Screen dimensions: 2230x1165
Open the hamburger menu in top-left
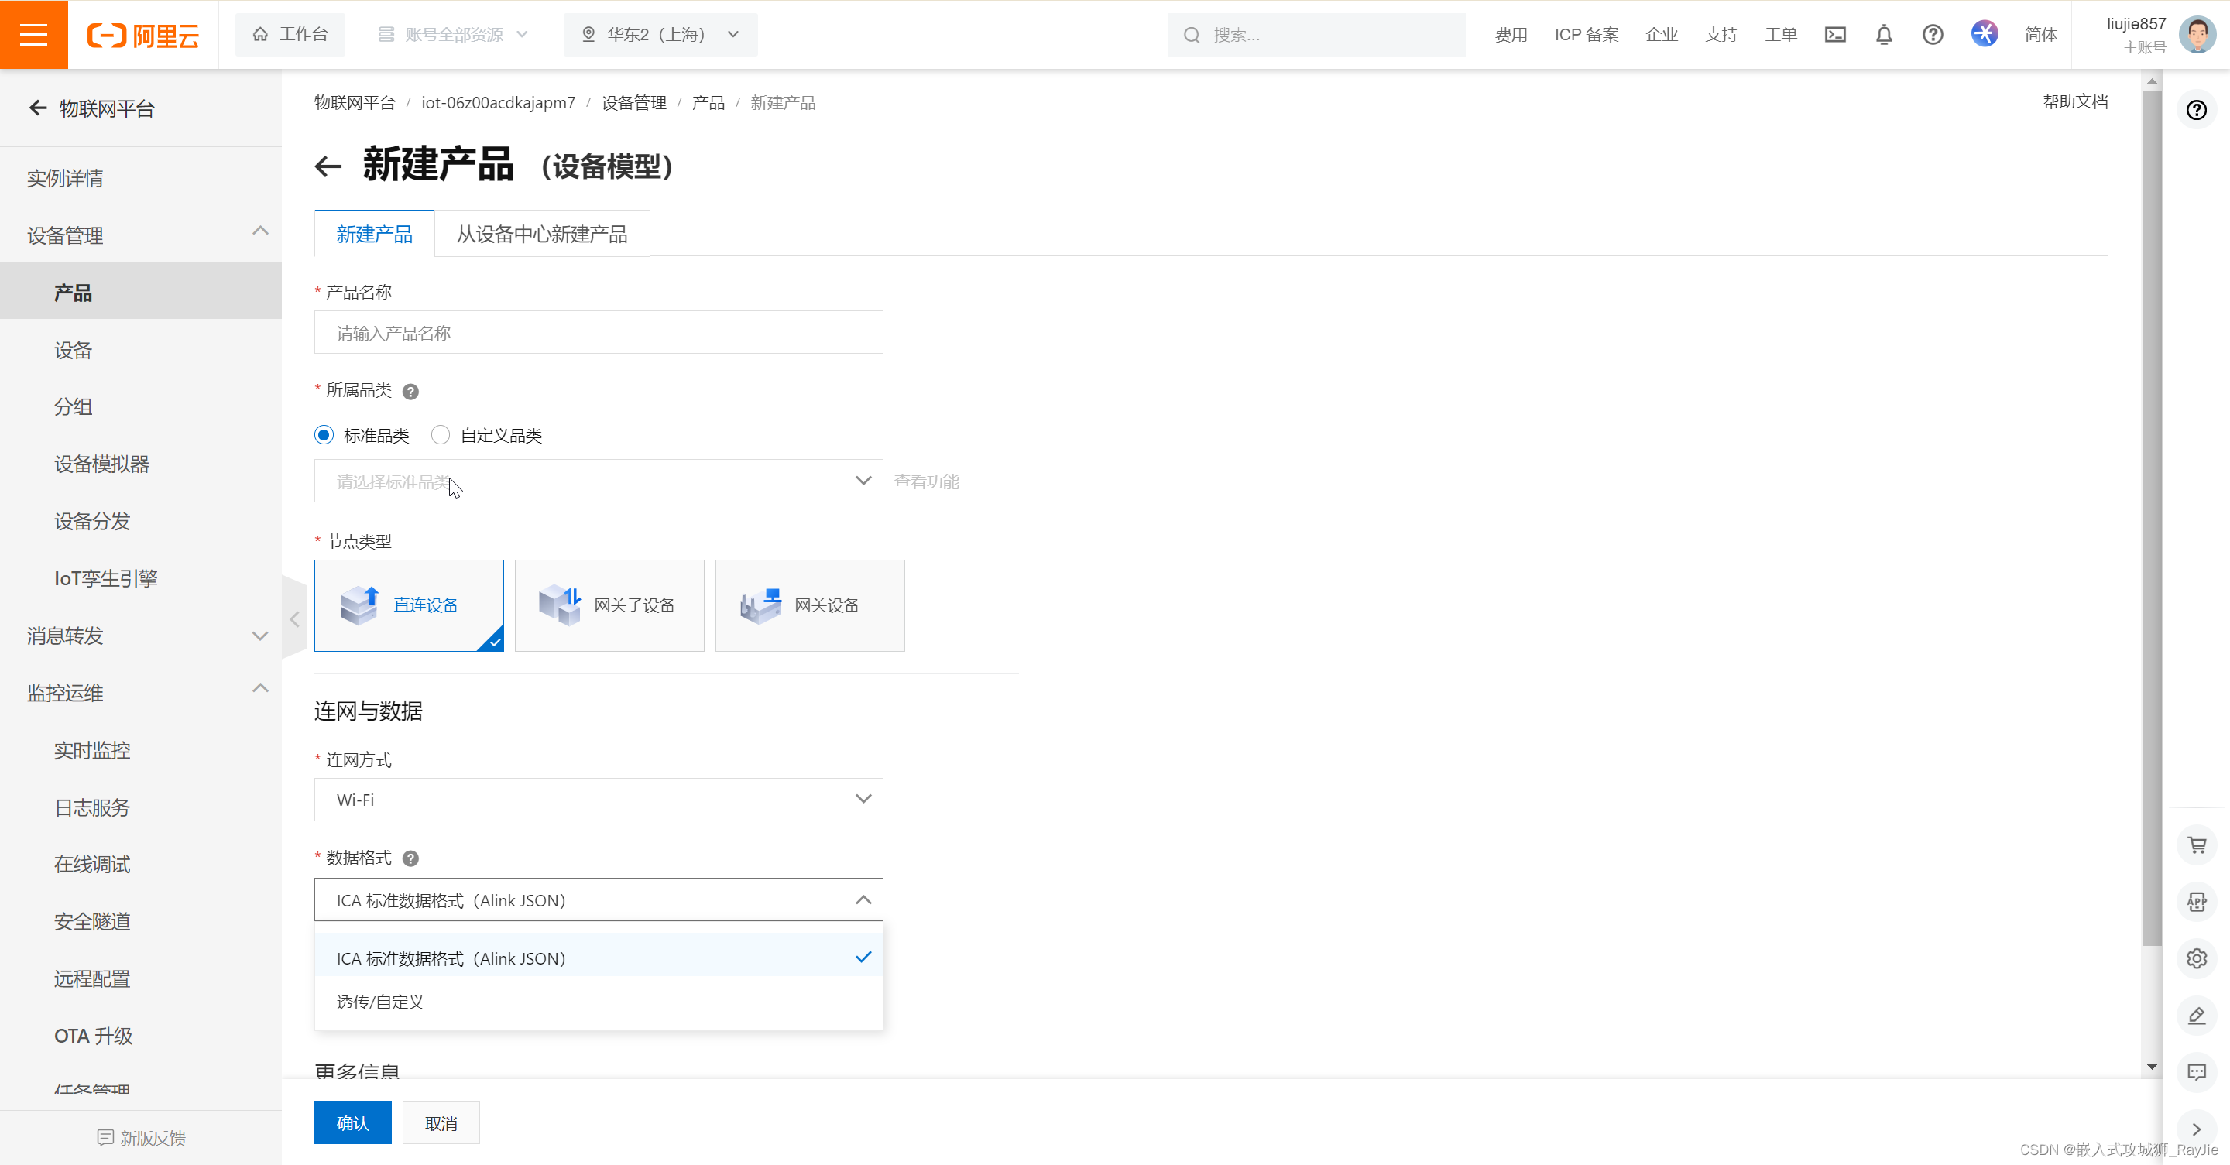pos(34,35)
